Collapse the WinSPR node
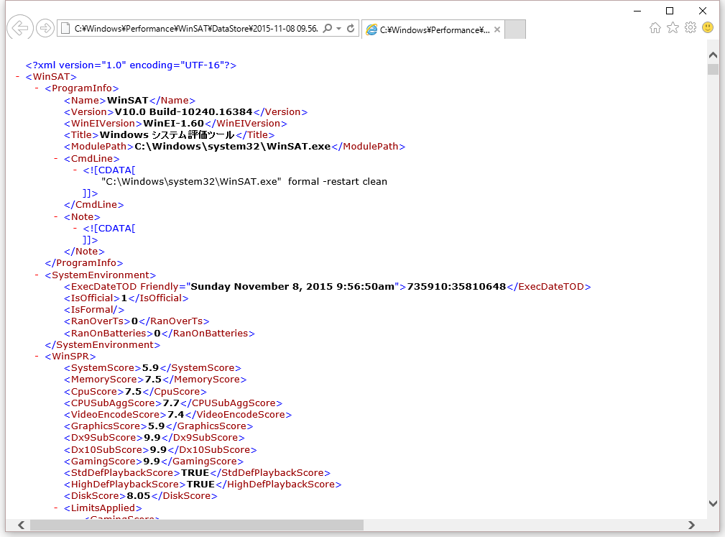Image resolution: width=725 pixels, height=537 pixels. click(37, 357)
